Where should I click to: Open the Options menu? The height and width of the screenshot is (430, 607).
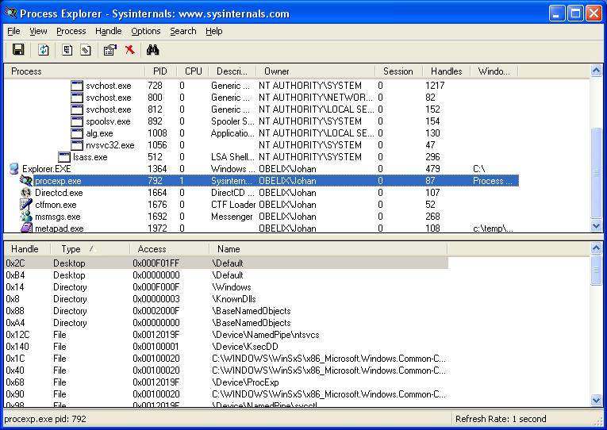coord(145,31)
